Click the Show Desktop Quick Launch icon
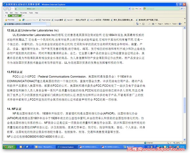Viewport: 190px width, 153px height. point(28,147)
